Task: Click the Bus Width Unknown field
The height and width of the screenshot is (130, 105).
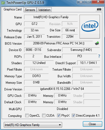Action: (x=86, y=76)
